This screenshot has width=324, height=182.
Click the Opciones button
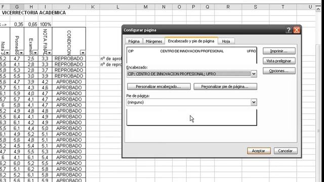pos(279,71)
